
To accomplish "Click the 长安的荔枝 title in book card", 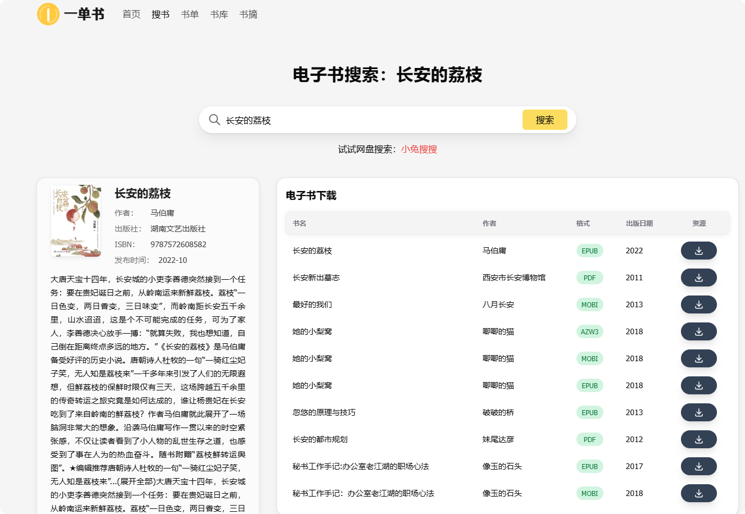I will tap(143, 193).
